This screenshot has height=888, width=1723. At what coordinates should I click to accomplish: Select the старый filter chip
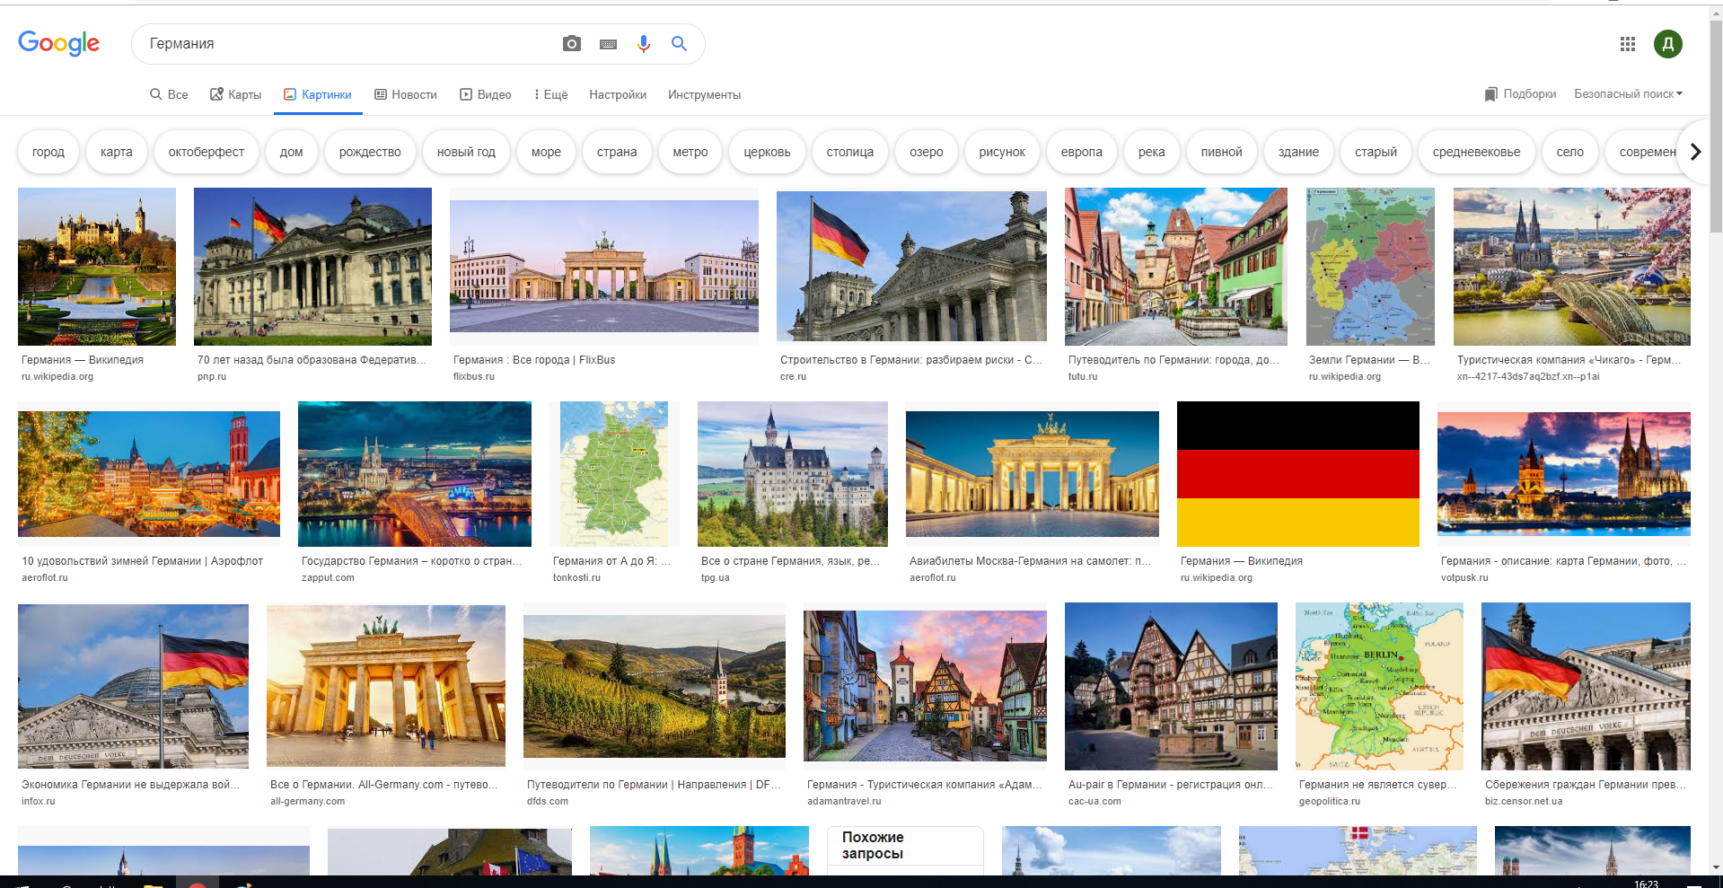click(1376, 152)
